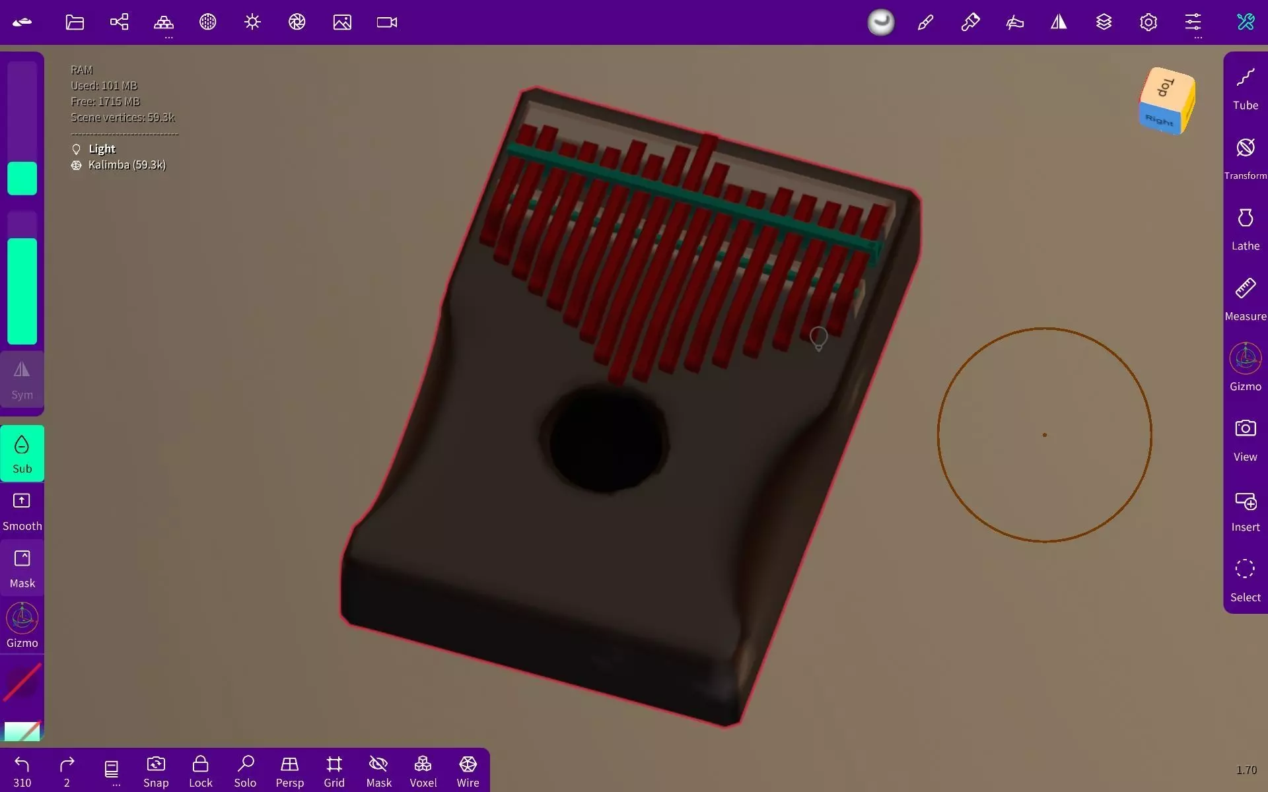Screen dimensions: 1268x792
Task: Toggle Mask visibility in bottom bar
Action: coord(378,770)
